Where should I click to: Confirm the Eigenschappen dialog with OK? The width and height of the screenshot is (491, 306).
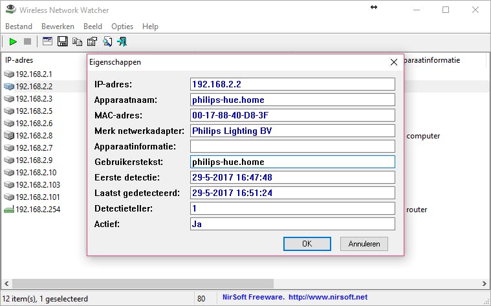pos(307,244)
